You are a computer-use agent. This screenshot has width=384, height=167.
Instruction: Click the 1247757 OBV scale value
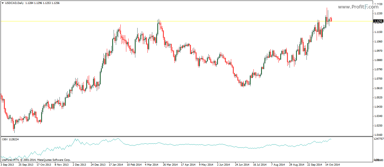click(x=378, y=139)
